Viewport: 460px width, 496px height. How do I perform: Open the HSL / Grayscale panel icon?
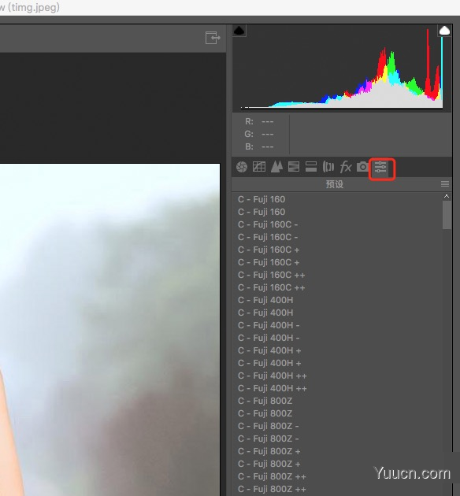click(x=294, y=166)
